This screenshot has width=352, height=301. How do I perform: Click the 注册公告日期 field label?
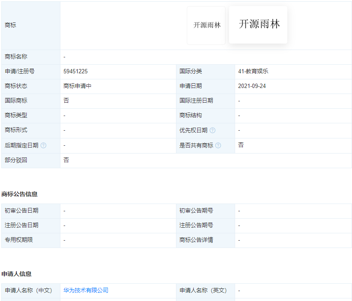pos(22,225)
